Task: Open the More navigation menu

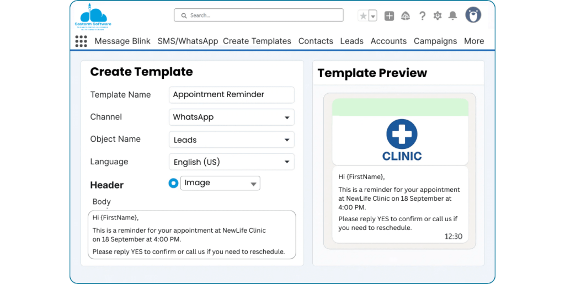Action: [x=474, y=41]
